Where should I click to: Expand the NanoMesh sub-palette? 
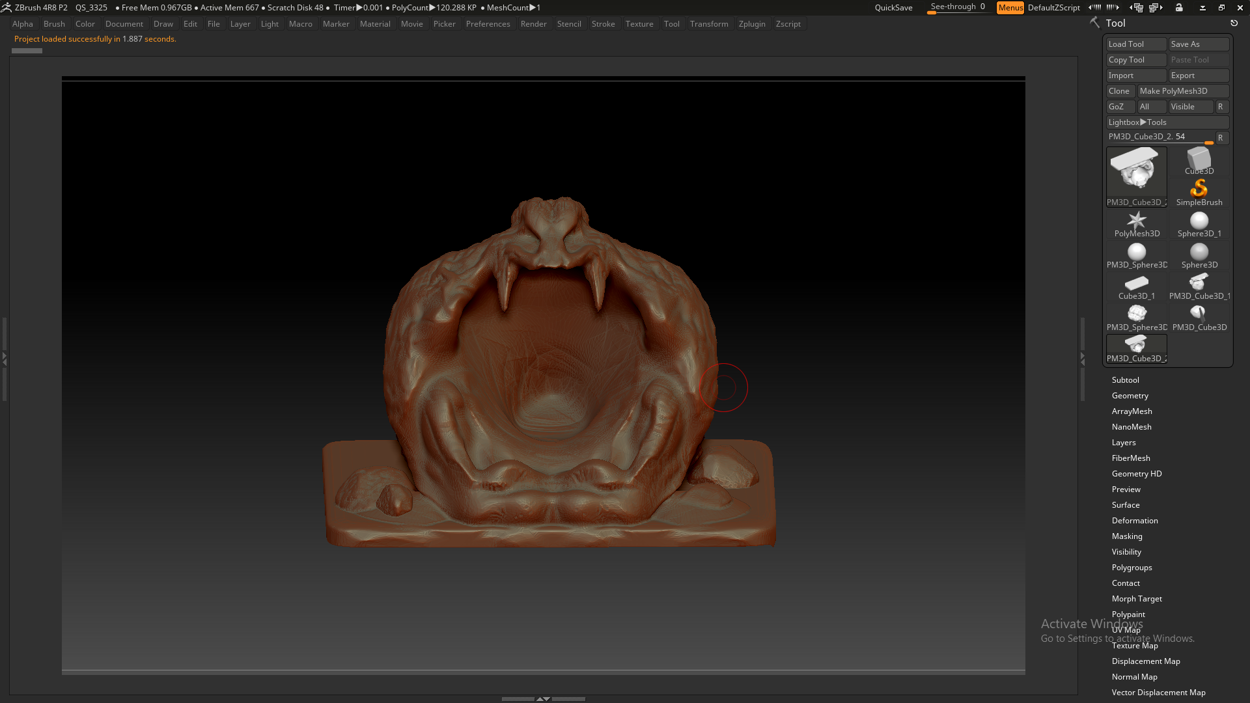[1132, 427]
